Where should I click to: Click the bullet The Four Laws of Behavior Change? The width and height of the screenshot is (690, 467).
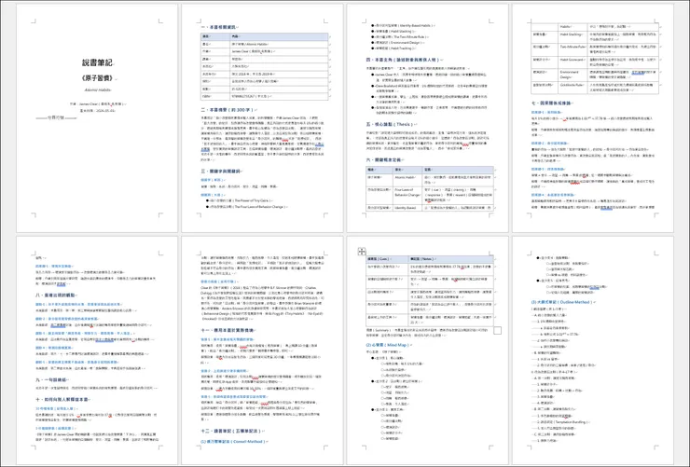tap(249, 207)
